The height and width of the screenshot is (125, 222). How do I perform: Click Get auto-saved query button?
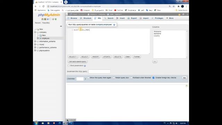(x=78, y=61)
